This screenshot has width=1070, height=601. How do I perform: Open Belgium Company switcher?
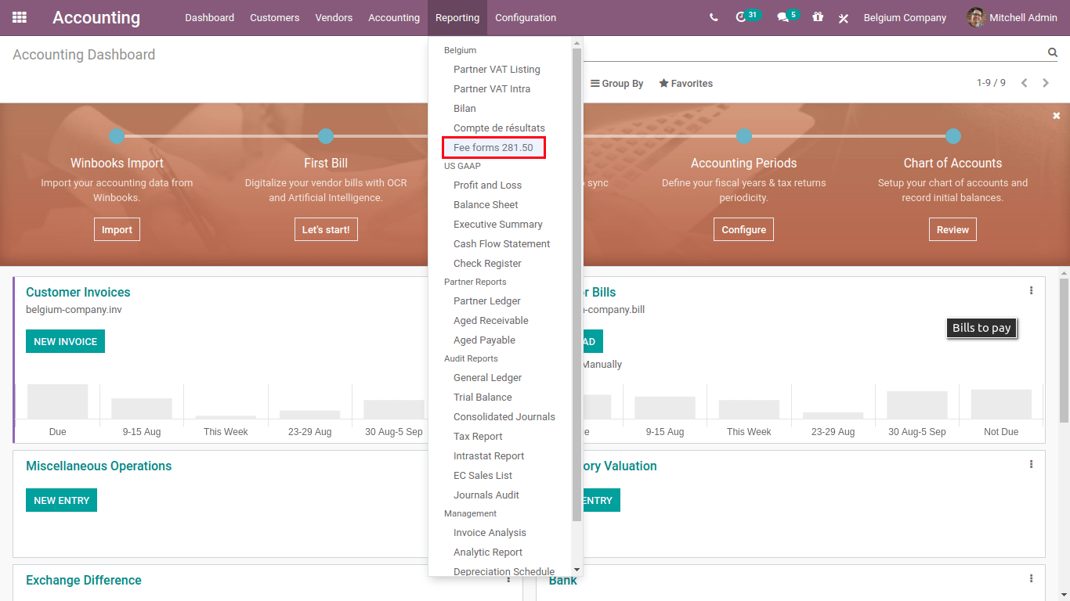(x=905, y=17)
